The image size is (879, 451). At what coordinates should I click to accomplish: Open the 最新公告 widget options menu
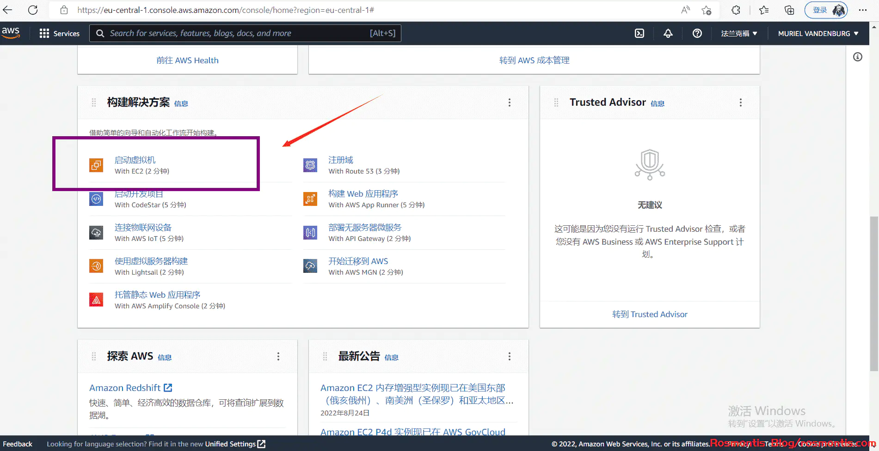(x=510, y=356)
